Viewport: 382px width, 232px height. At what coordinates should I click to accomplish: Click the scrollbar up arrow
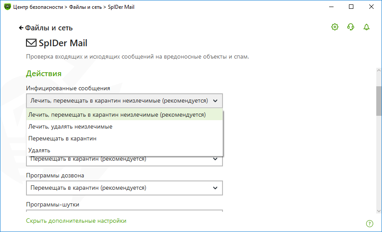coord(379,70)
